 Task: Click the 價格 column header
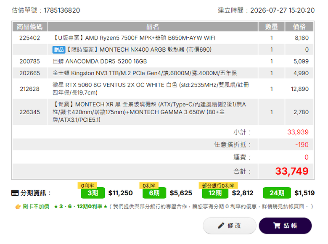[299, 27]
